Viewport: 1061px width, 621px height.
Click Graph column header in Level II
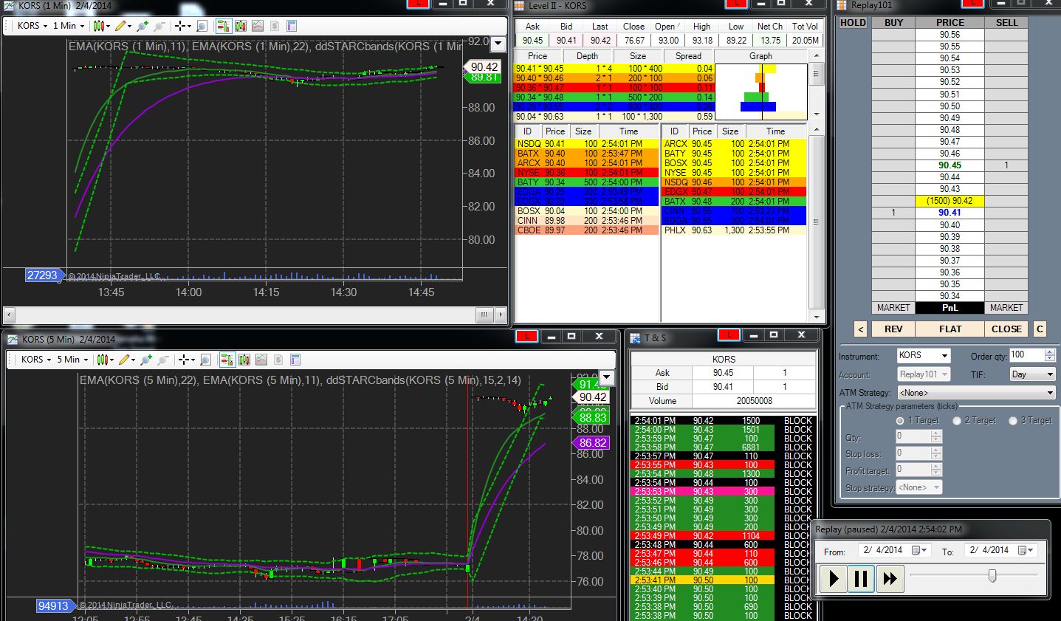(x=760, y=56)
